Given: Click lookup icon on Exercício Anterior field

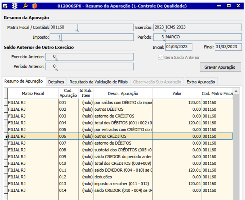Looking at the screenshot, I should point(56,59).
